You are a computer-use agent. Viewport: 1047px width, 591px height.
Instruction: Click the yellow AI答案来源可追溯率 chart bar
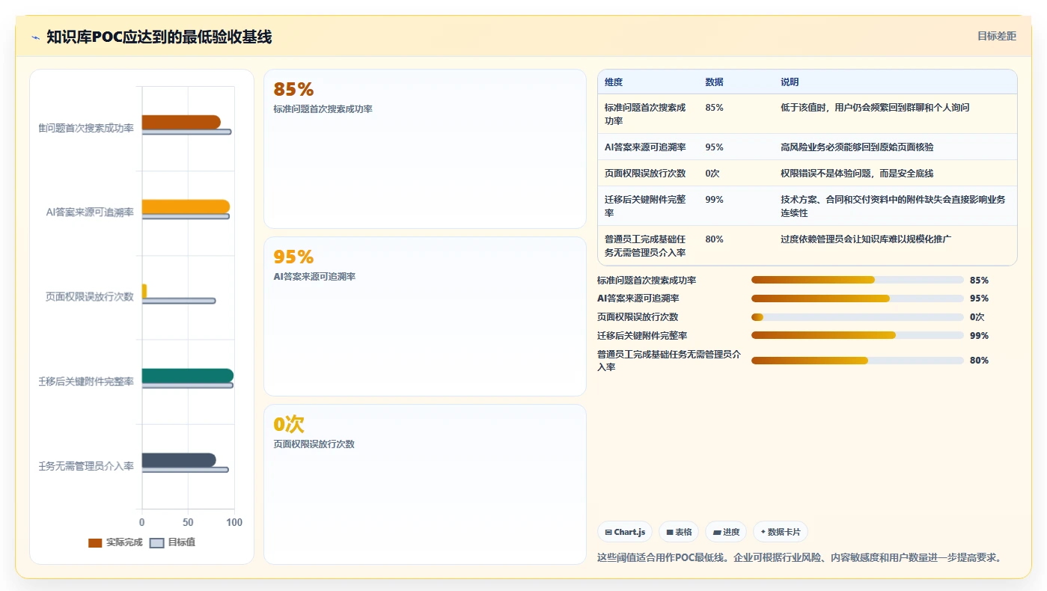[x=186, y=206]
